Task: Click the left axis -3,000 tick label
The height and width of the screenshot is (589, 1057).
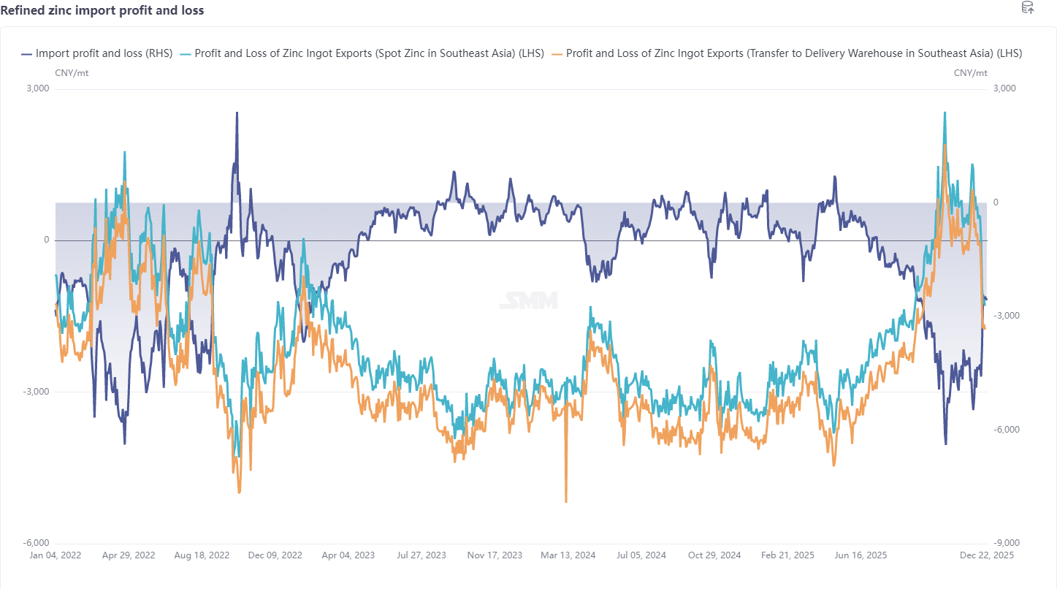Action: point(37,392)
